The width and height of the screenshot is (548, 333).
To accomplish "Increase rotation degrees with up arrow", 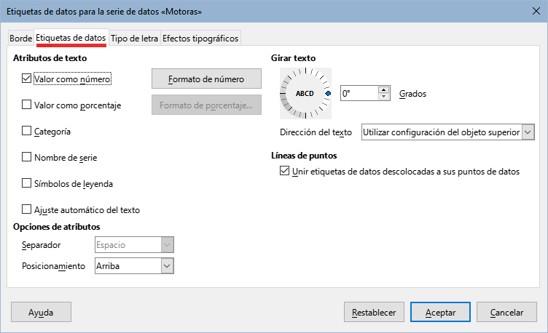I will pyautogui.click(x=384, y=90).
